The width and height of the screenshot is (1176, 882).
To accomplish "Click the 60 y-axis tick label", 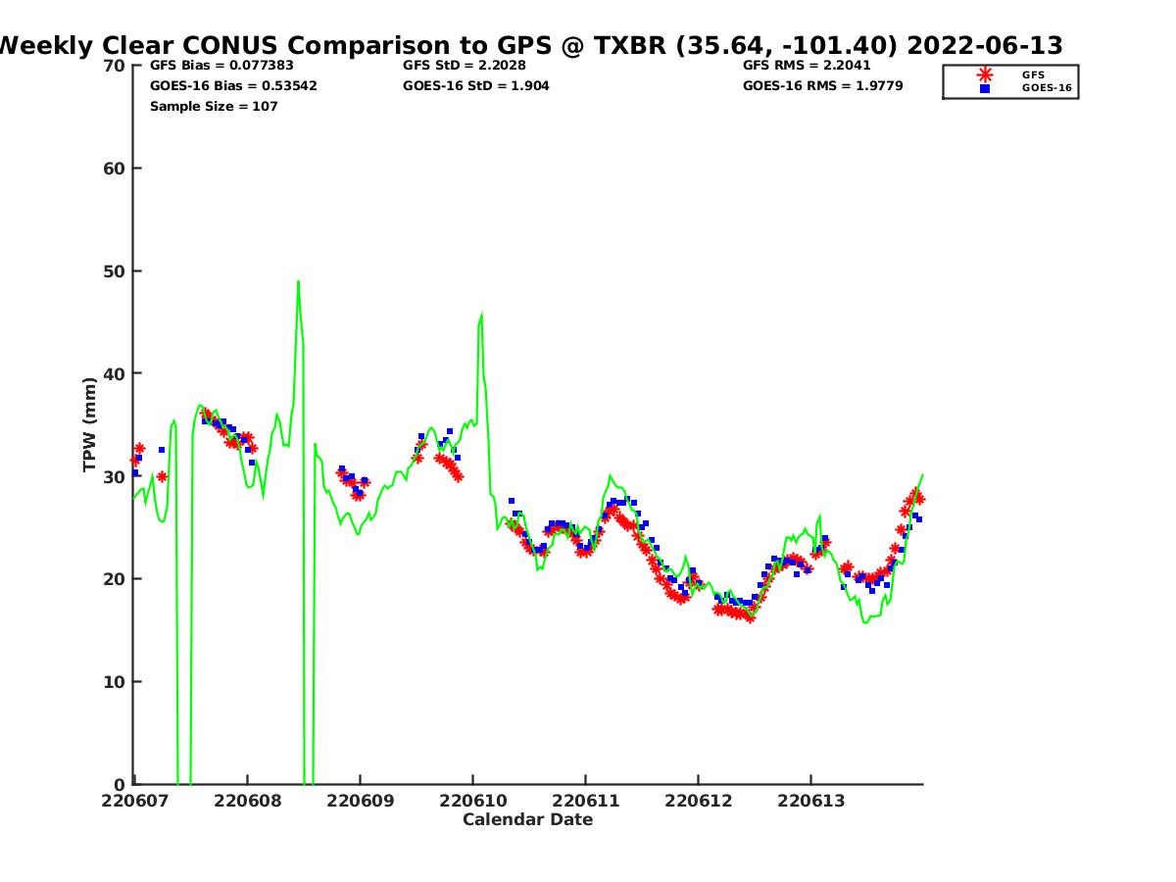I will (x=115, y=169).
